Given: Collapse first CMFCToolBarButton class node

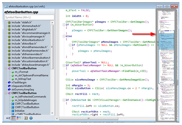Looking at the screenshot, I should 6,69.
